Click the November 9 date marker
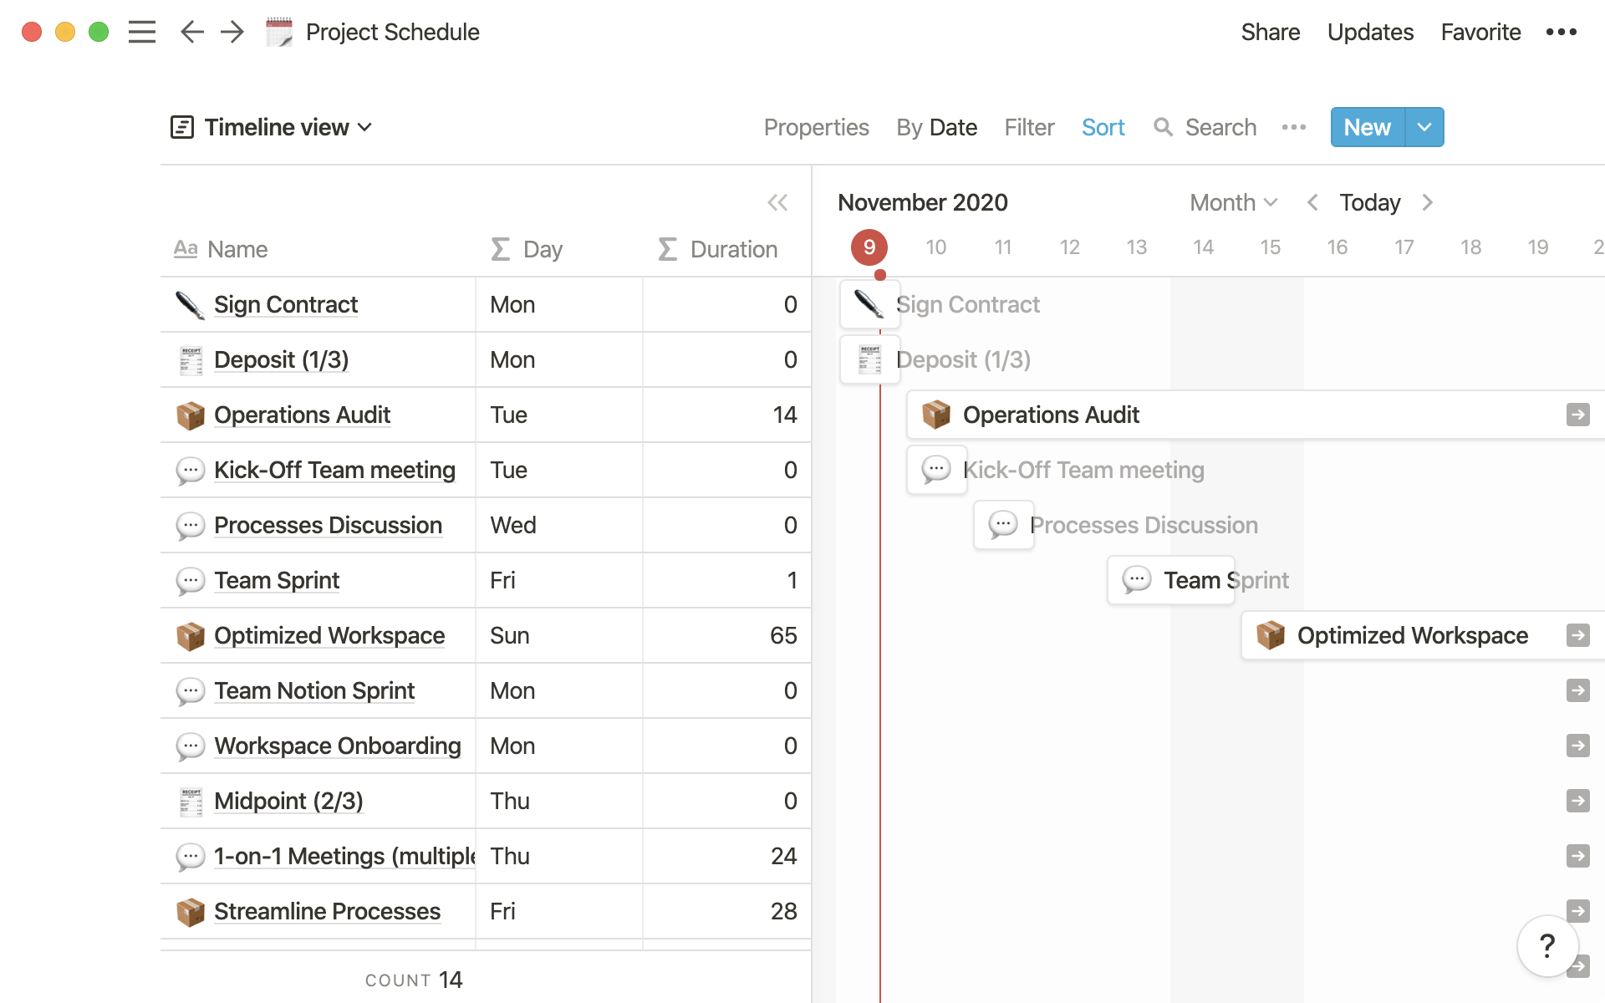Image resolution: width=1605 pixels, height=1003 pixels. click(x=869, y=246)
